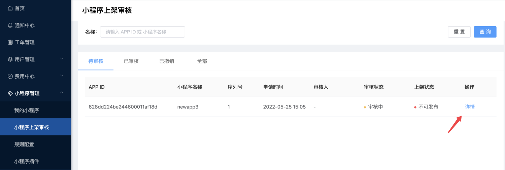Screen dimensions: 505x170
Task: Switch to the 已撤销 tab
Action: click(167, 61)
